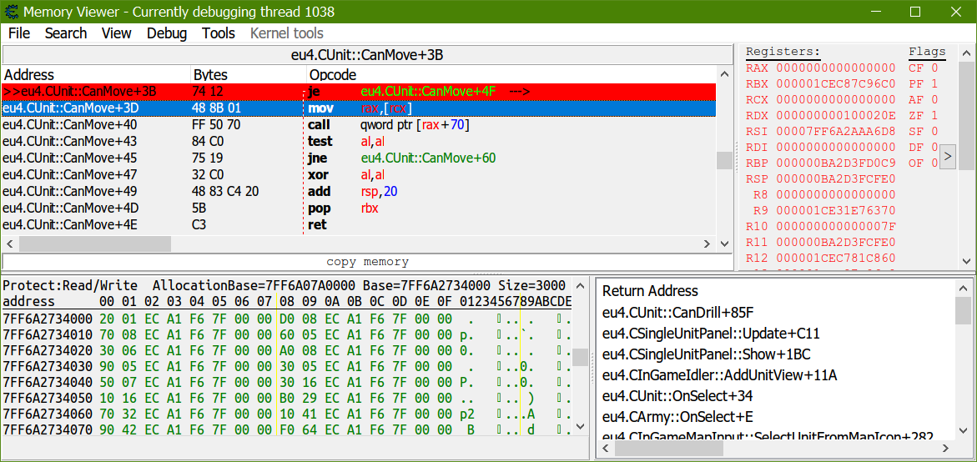Click the RBP register value
The image size is (977, 462).
835,163
